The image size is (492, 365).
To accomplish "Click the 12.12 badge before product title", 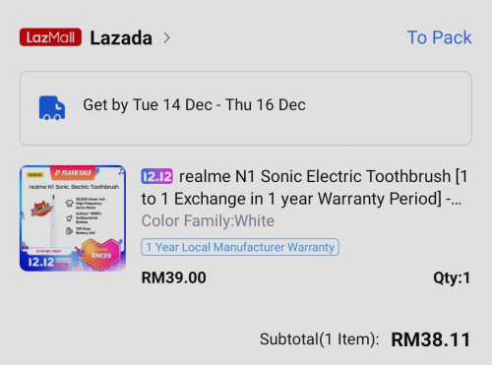I will pyautogui.click(x=156, y=176).
